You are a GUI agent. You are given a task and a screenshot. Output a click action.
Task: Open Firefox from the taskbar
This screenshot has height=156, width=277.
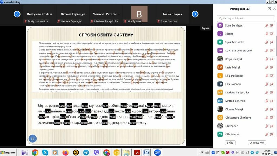click(x=65, y=152)
